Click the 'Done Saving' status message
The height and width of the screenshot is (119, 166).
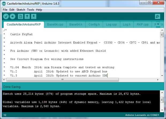pos(12,87)
